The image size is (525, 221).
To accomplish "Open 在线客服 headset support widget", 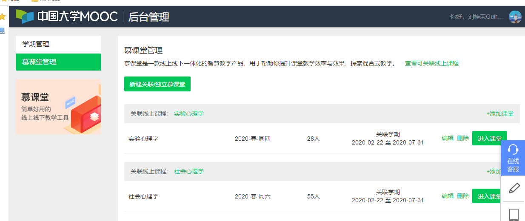I will [x=513, y=158].
